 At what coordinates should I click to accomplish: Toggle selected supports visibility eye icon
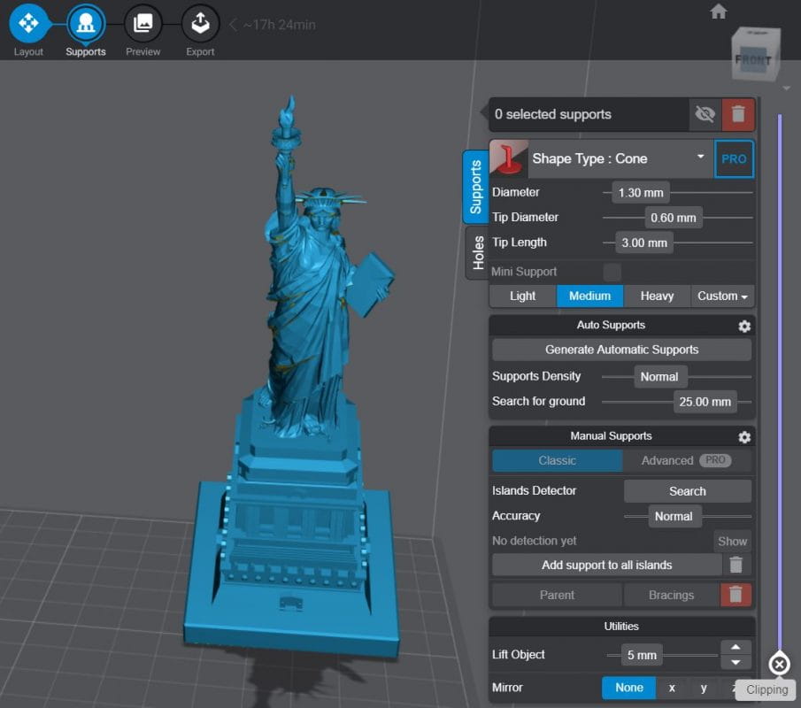(705, 114)
